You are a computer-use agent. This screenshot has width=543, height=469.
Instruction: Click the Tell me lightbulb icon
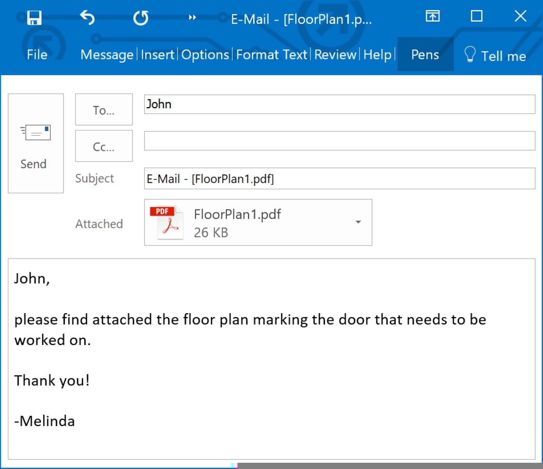point(470,54)
